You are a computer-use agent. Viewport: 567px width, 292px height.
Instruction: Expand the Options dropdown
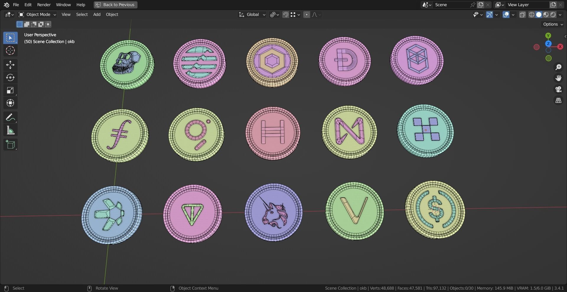tap(553, 24)
